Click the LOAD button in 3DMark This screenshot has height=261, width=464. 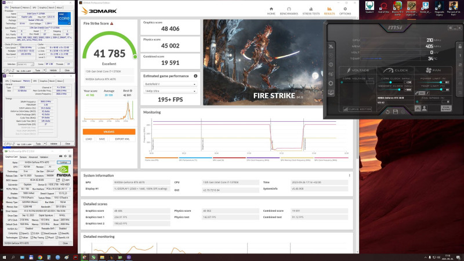pos(89,139)
